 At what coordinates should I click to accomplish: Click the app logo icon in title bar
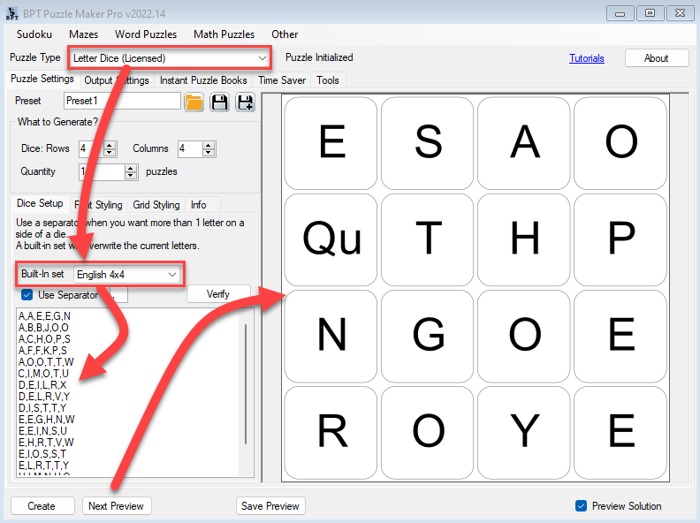(x=9, y=12)
